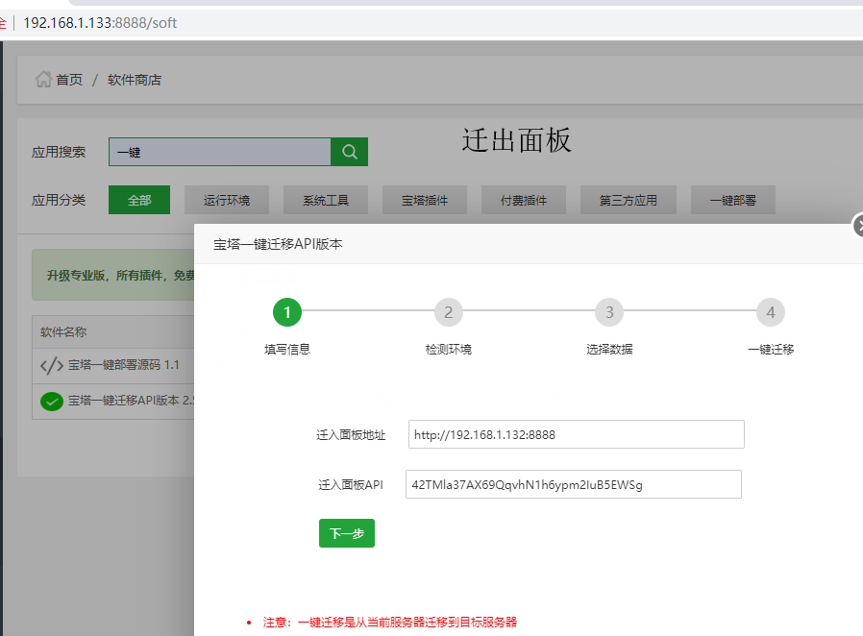The height and width of the screenshot is (636, 863).
Task: Show the 宝塔插件 category
Action: [425, 200]
